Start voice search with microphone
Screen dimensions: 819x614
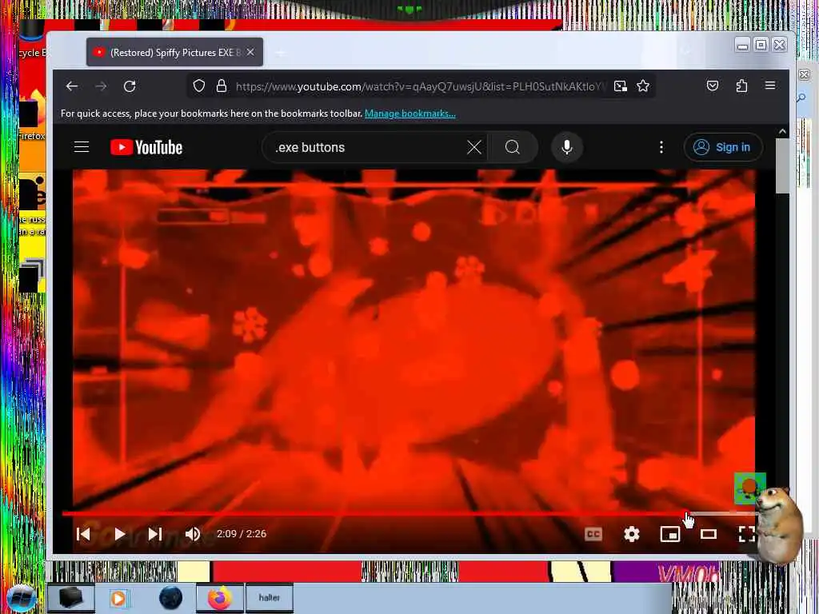pyautogui.click(x=567, y=147)
